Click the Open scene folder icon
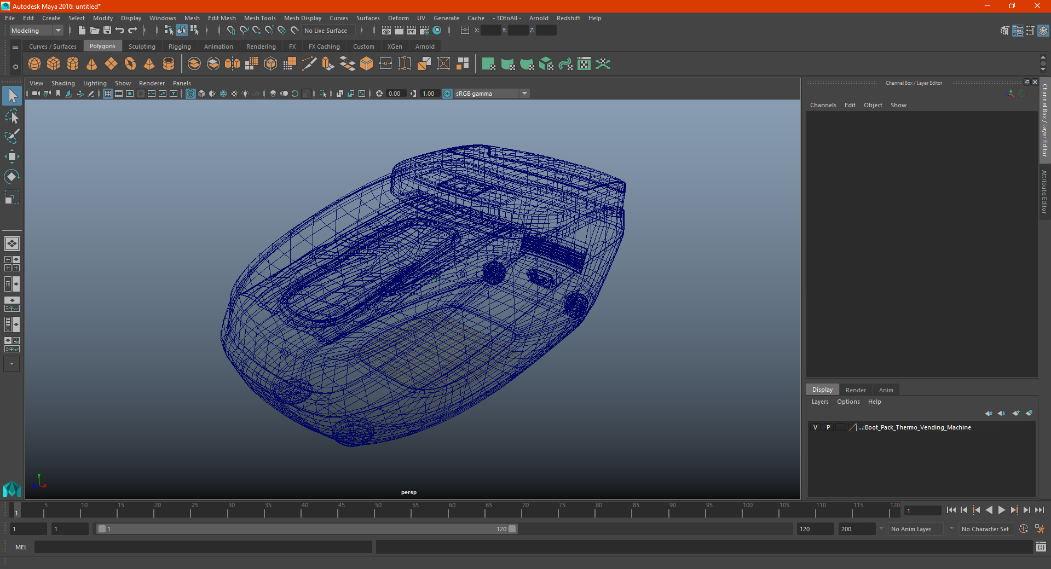The height and width of the screenshot is (569, 1051). 95,31
